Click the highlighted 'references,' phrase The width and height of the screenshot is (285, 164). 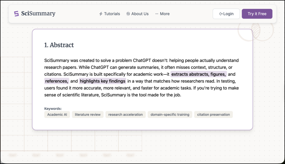point(57,81)
